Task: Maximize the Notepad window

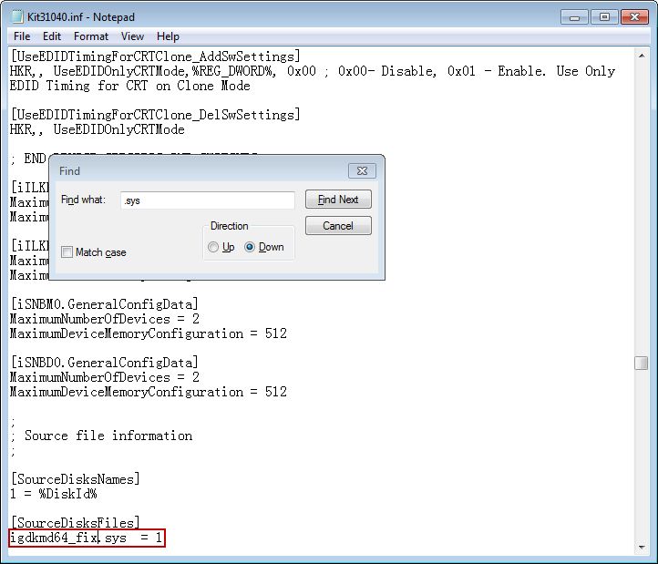Action: [603, 16]
